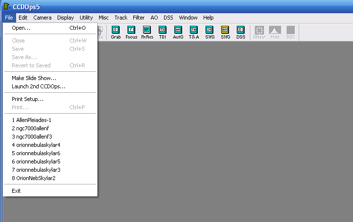353x222 pixels.
Task: Click the yellow SlfG AO icon
Action: (x=225, y=32)
